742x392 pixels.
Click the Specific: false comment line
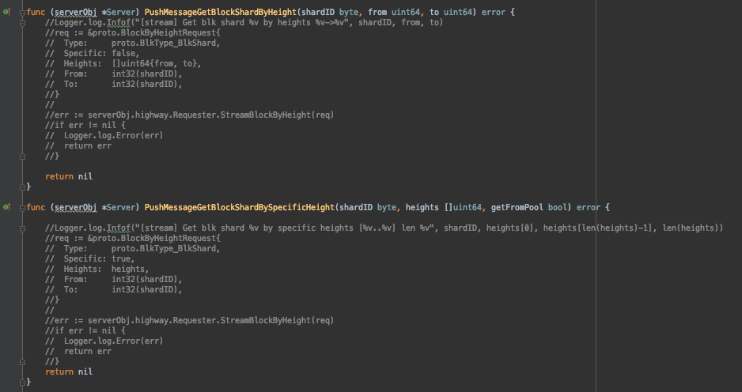coord(93,54)
